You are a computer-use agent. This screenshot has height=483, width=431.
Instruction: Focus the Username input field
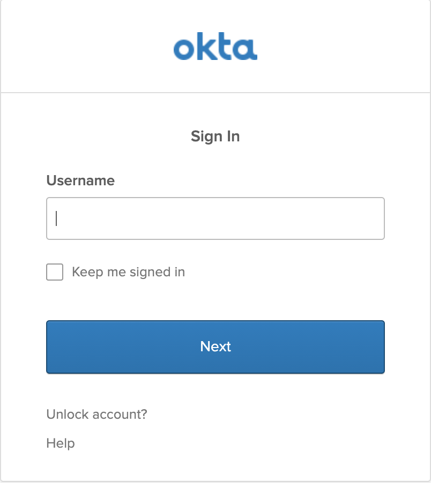pyautogui.click(x=215, y=218)
